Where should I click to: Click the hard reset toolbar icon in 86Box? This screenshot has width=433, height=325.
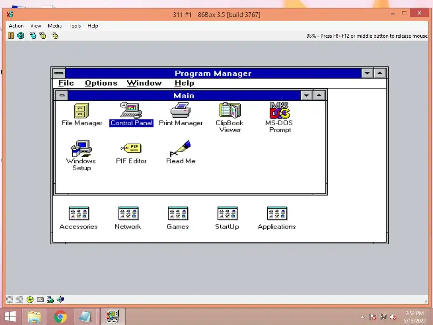pyautogui.click(x=21, y=36)
